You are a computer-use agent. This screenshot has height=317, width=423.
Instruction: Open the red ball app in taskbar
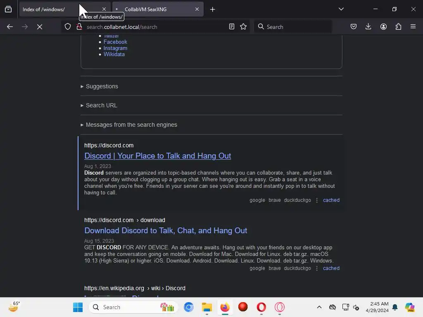pyautogui.click(x=243, y=307)
